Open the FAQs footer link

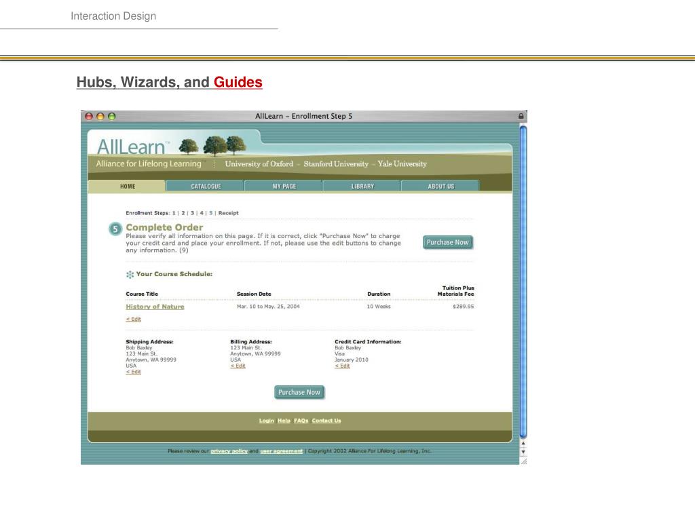(301, 421)
